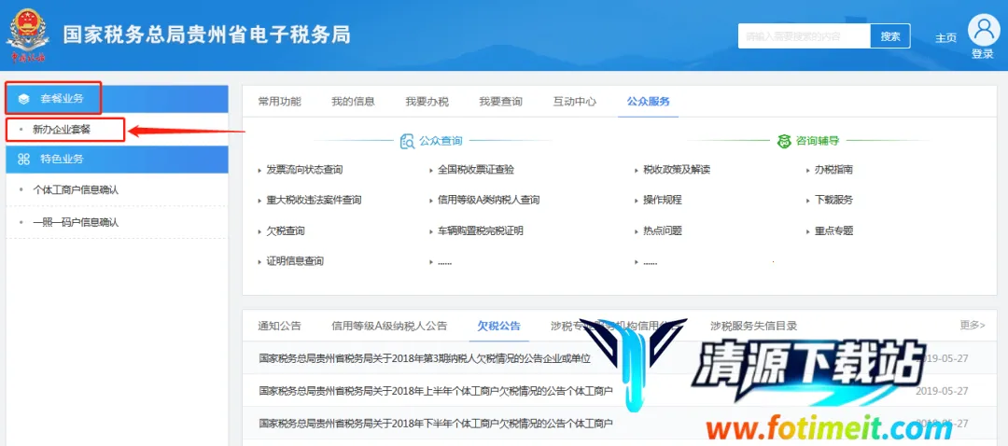Click the user avatar login icon
The height and width of the screenshot is (446, 1008).
tap(984, 30)
